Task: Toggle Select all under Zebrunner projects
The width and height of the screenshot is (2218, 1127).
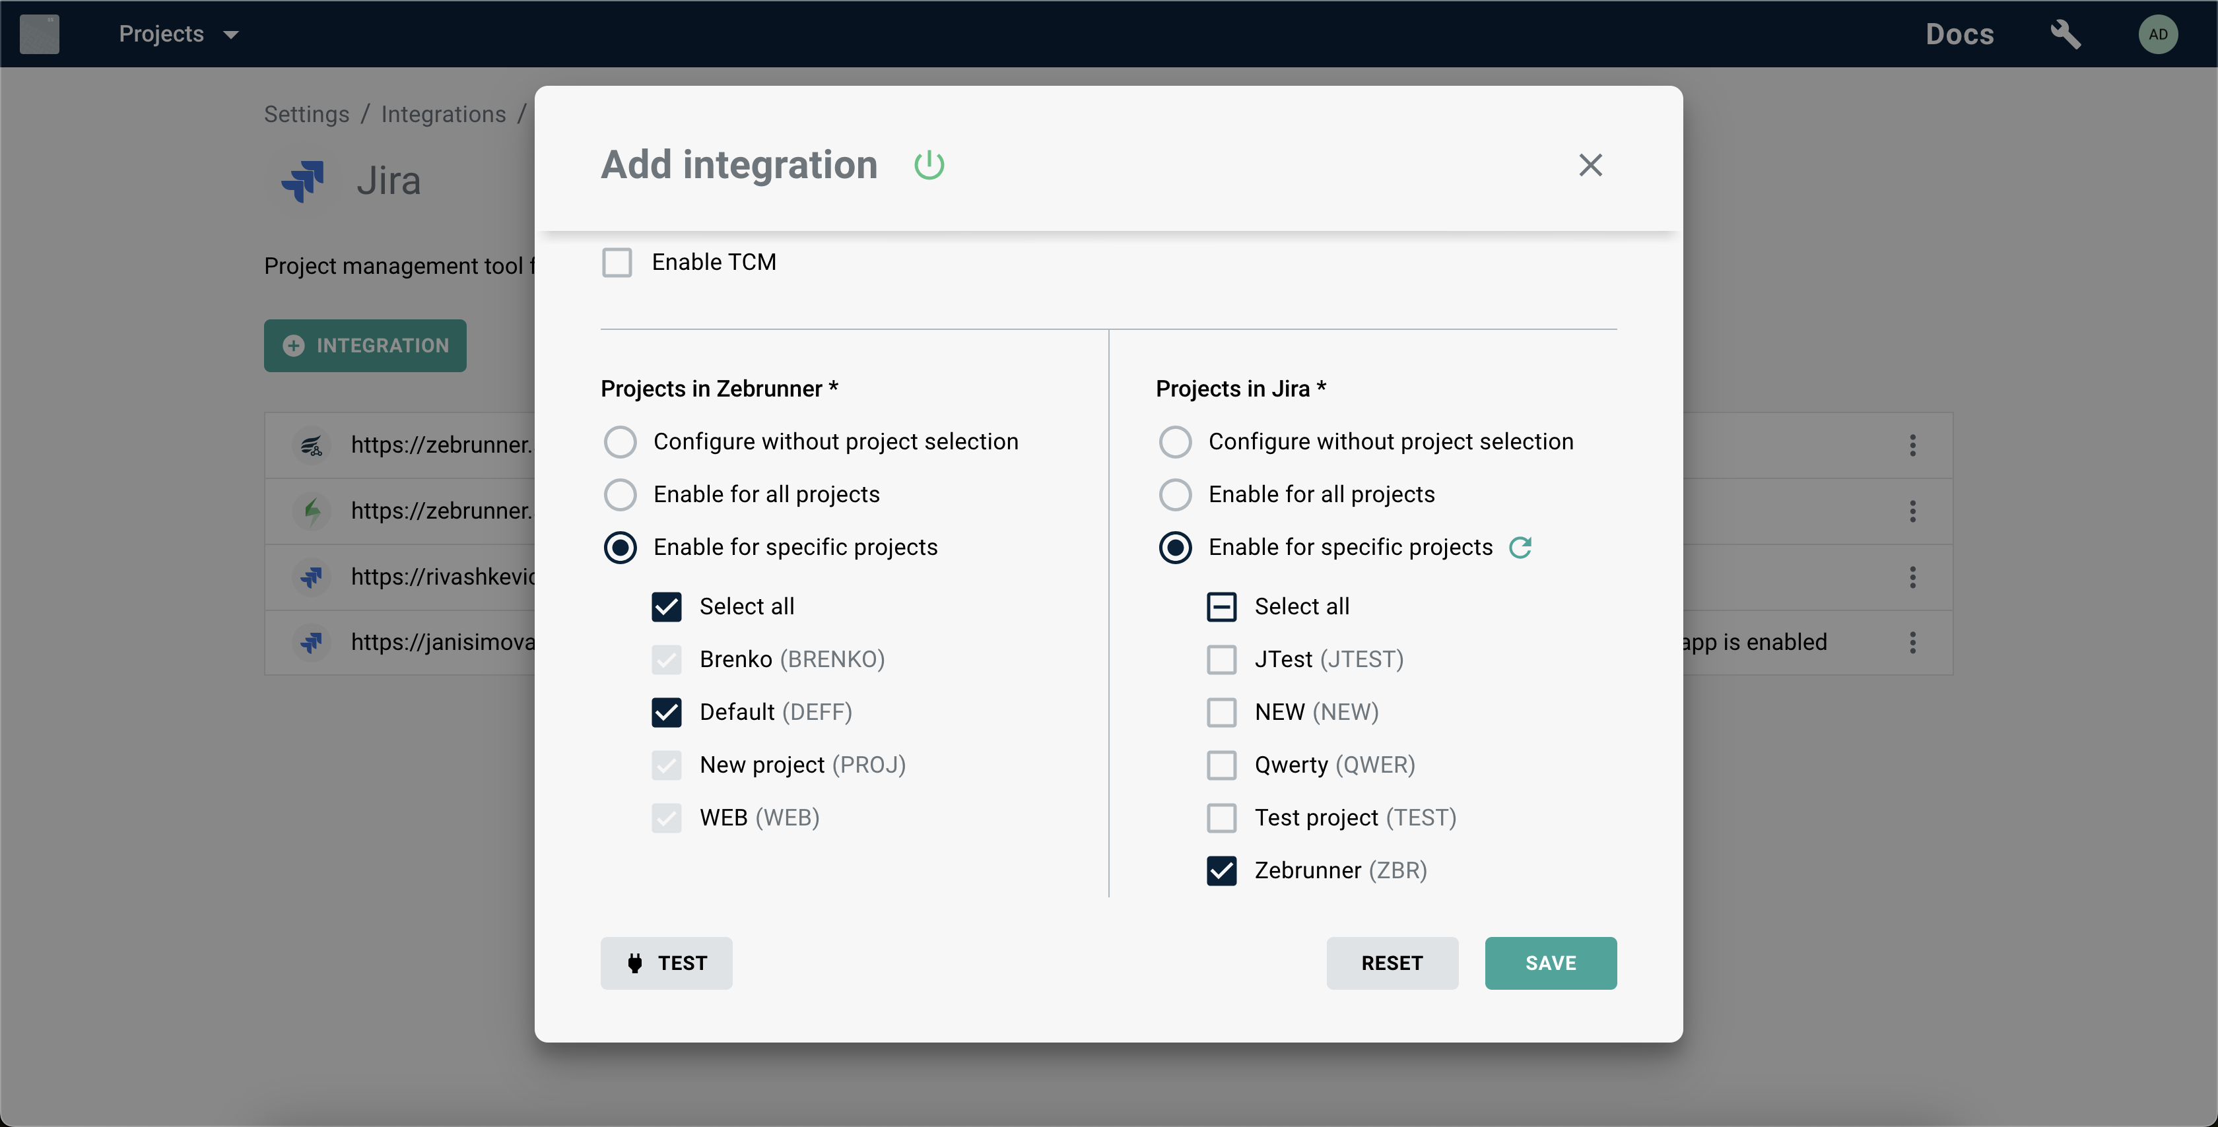Action: pos(667,606)
